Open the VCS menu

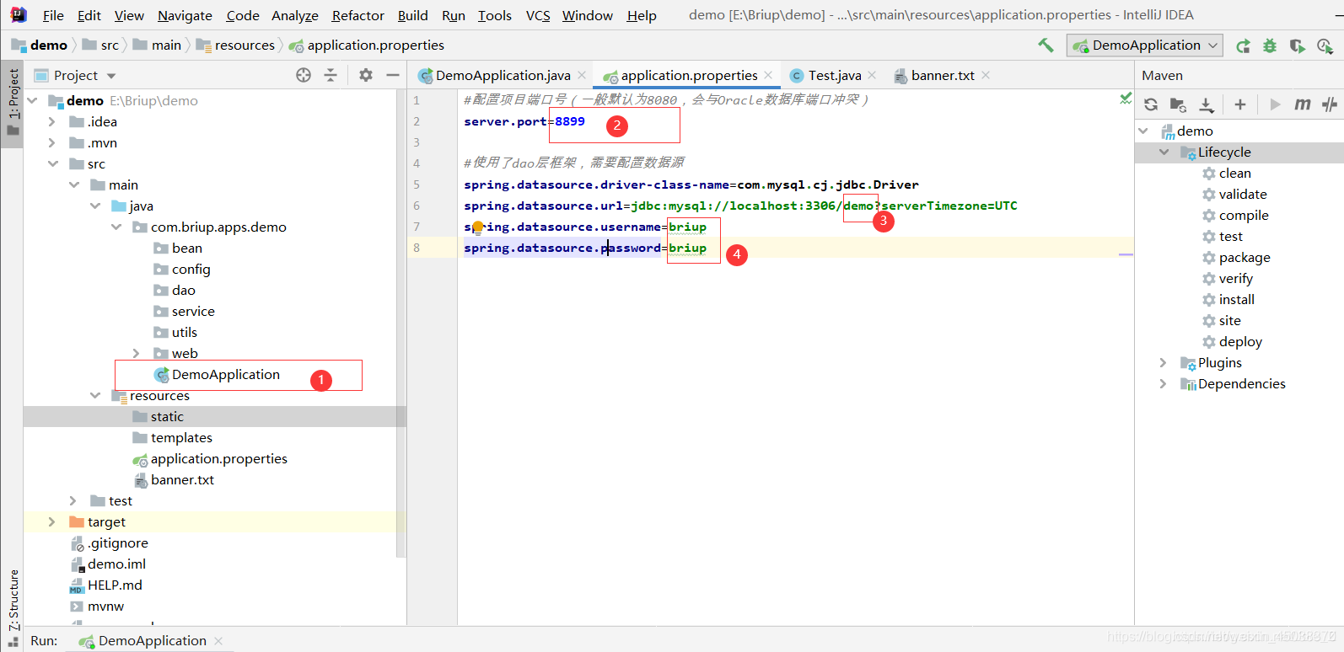pos(538,15)
